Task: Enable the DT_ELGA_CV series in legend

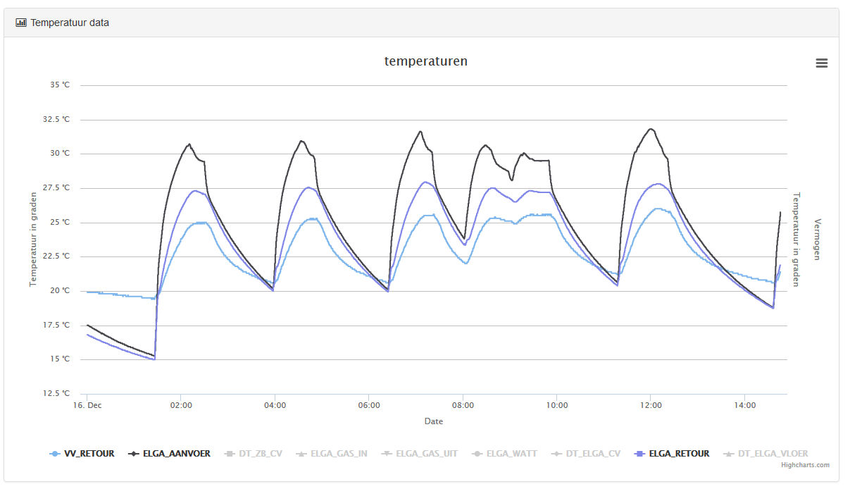Action: point(595,454)
